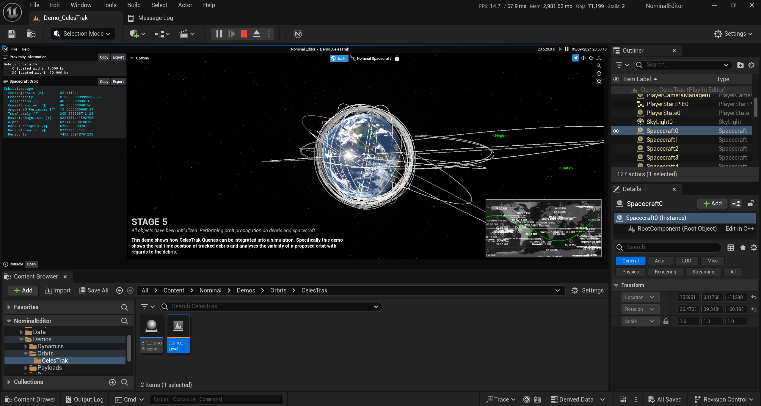This screenshot has width=761, height=406.
Task: Eject from the player controller
Action: [257, 34]
